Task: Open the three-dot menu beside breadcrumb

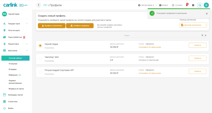Action: (39, 5)
